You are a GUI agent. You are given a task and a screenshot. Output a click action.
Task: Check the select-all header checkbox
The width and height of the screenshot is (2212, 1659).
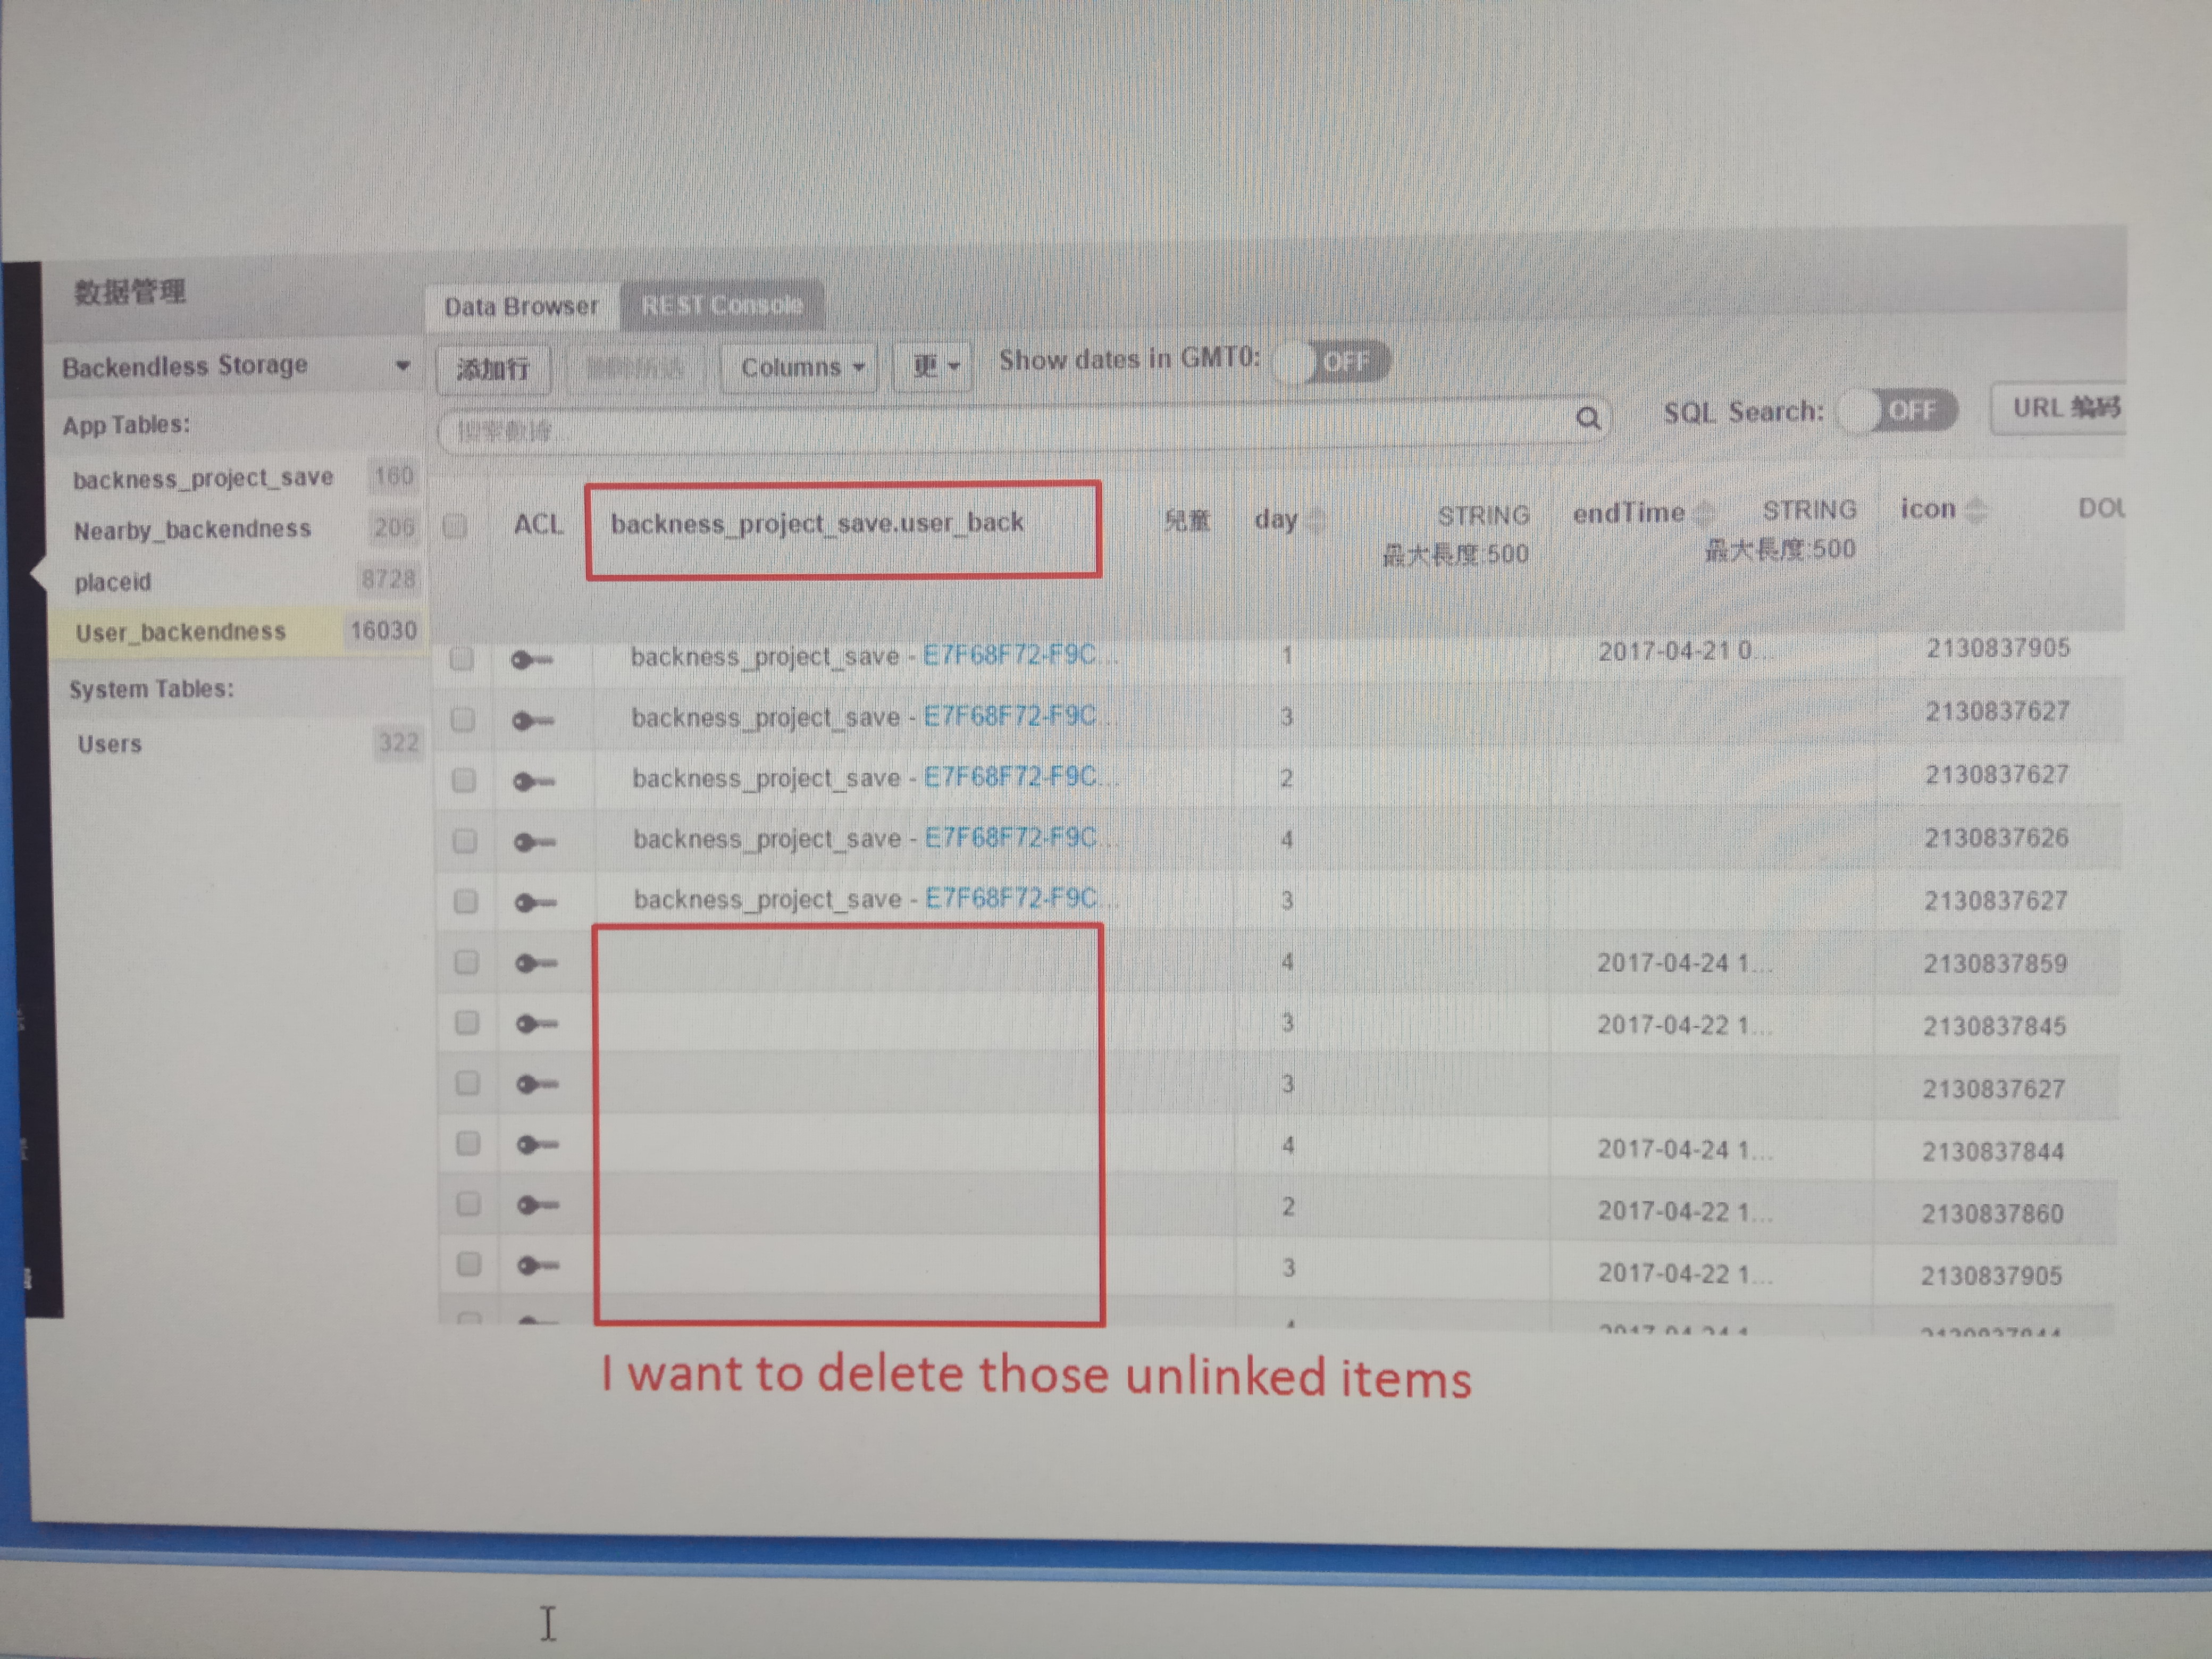click(x=455, y=526)
